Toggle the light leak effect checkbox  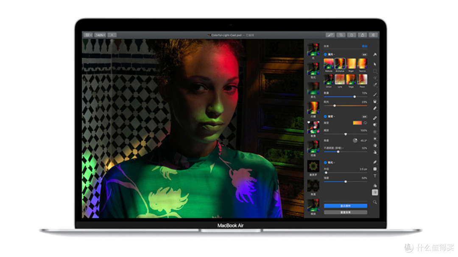pyautogui.click(x=325, y=55)
